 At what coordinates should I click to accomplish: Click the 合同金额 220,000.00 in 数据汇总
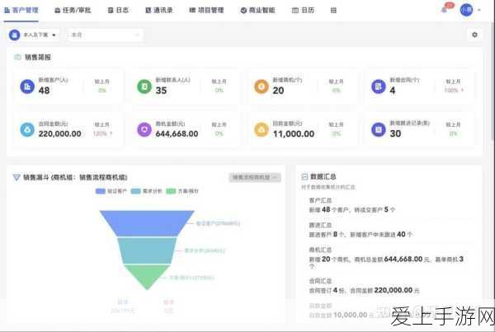tap(393, 290)
